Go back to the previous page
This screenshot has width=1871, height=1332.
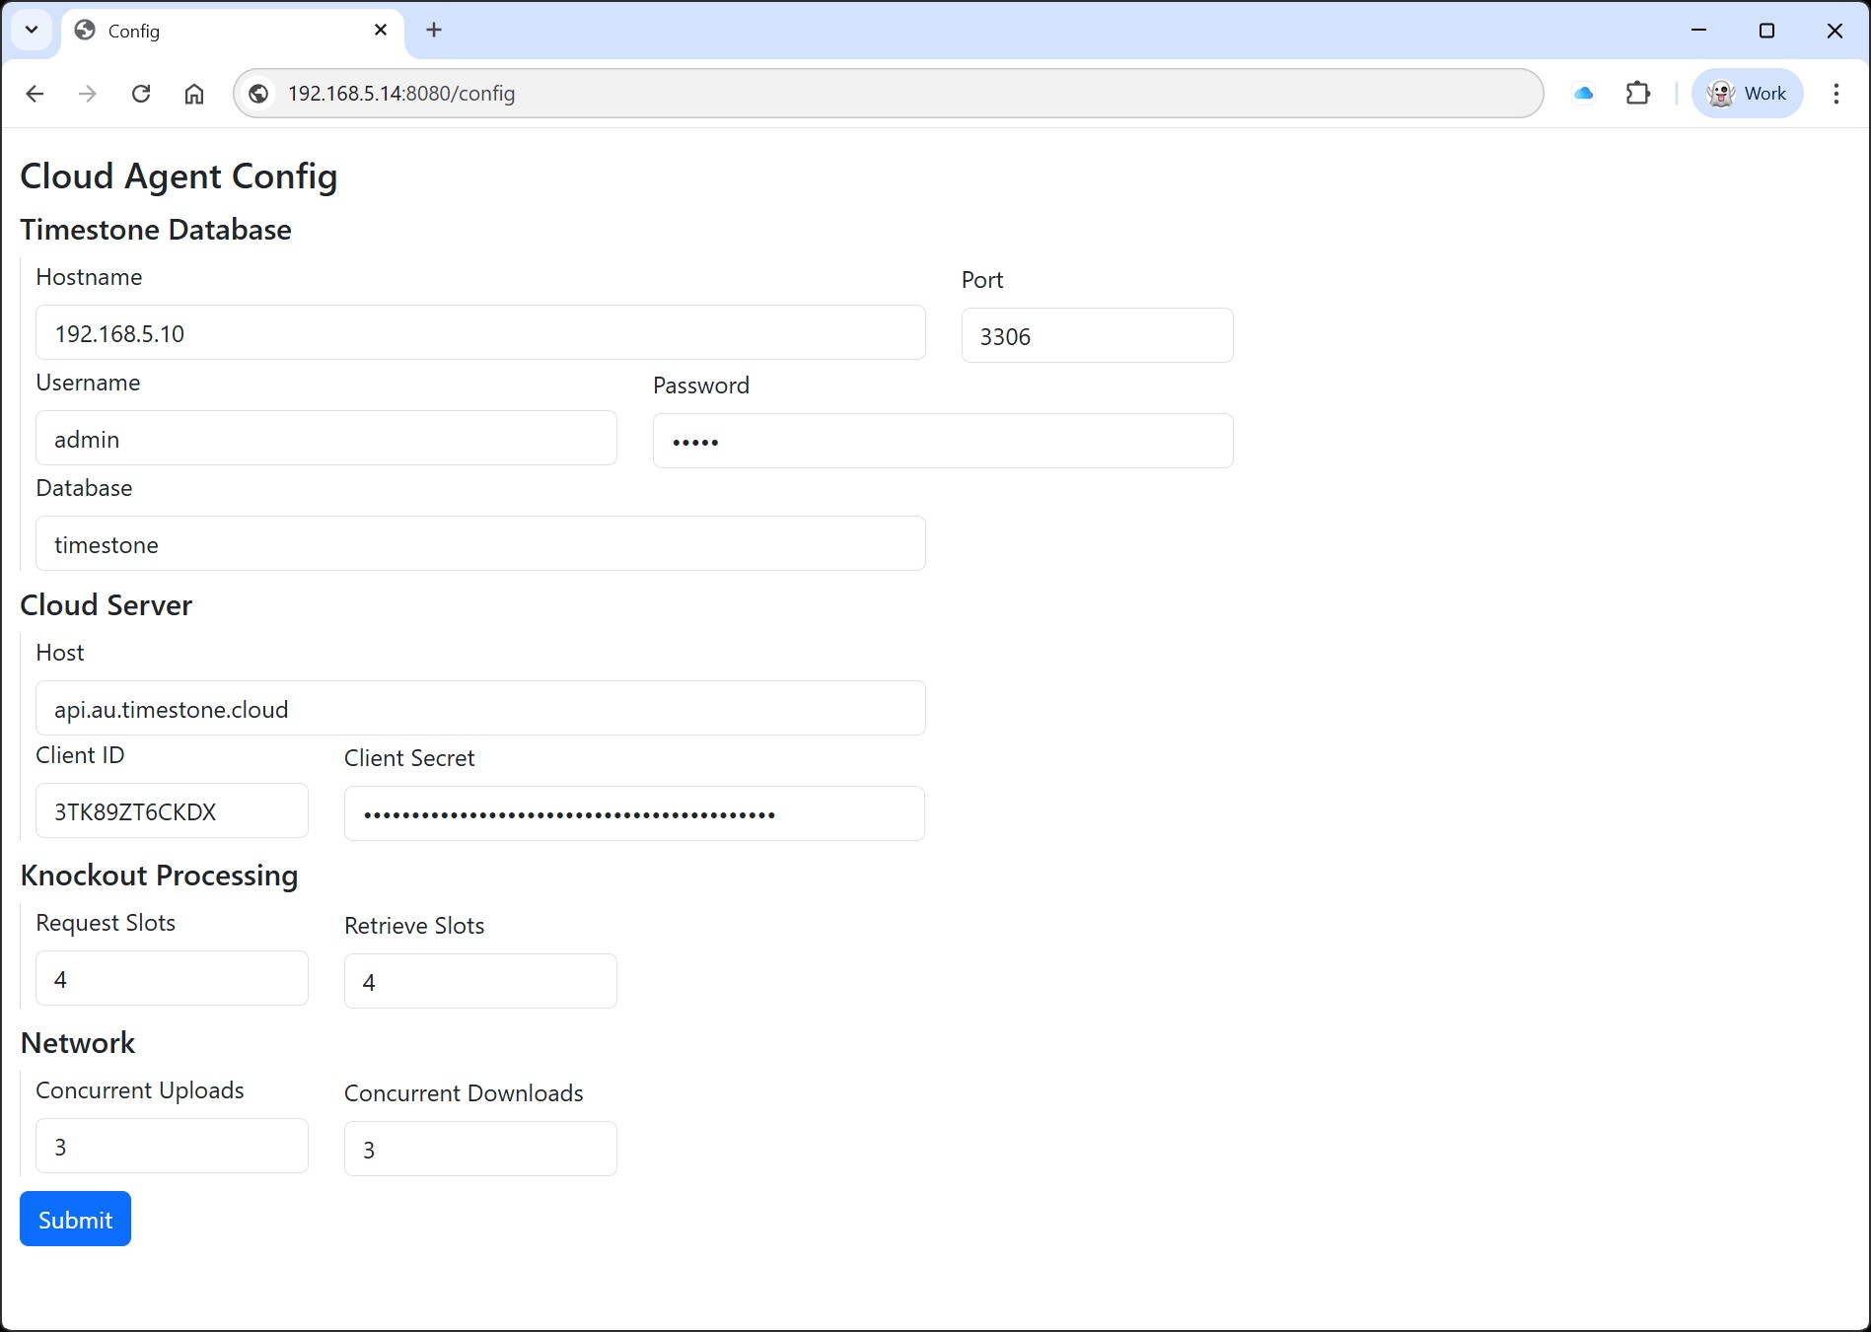click(35, 94)
